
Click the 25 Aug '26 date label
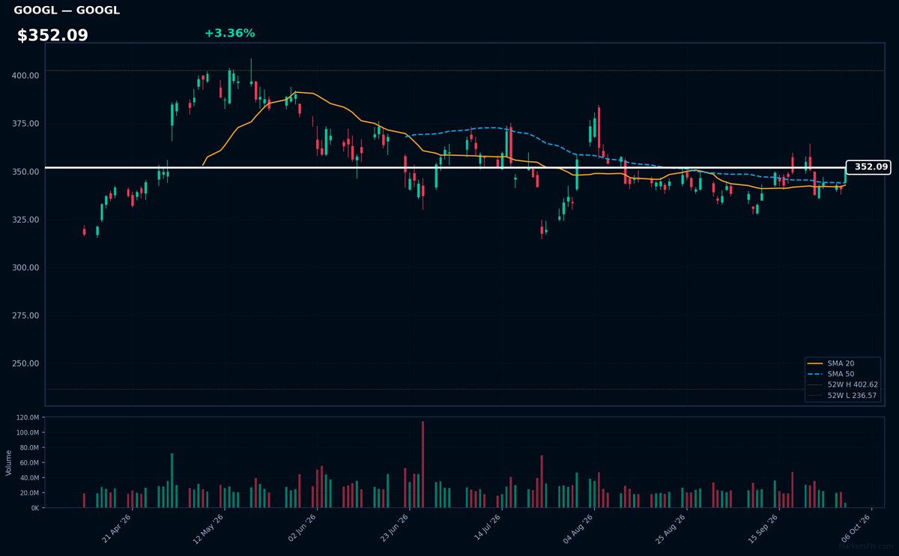coord(672,529)
